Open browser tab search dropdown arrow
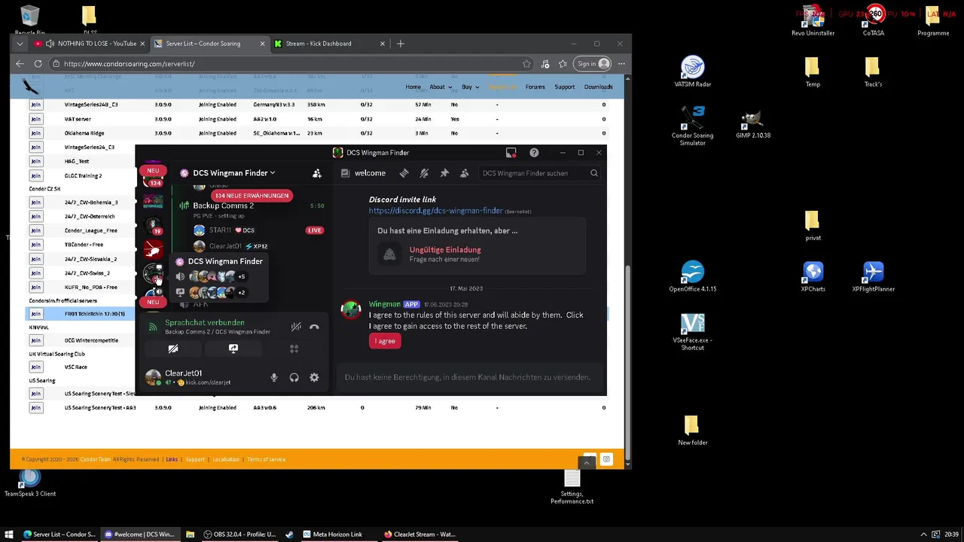The image size is (964, 542). (20, 44)
